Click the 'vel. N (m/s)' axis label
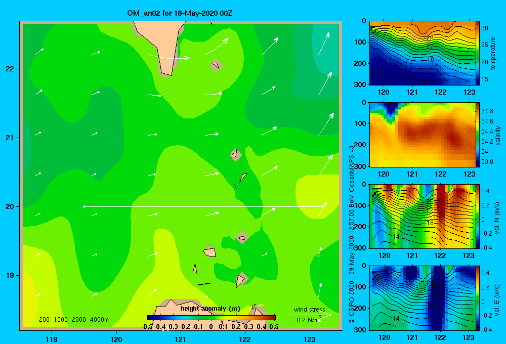 click(497, 218)
